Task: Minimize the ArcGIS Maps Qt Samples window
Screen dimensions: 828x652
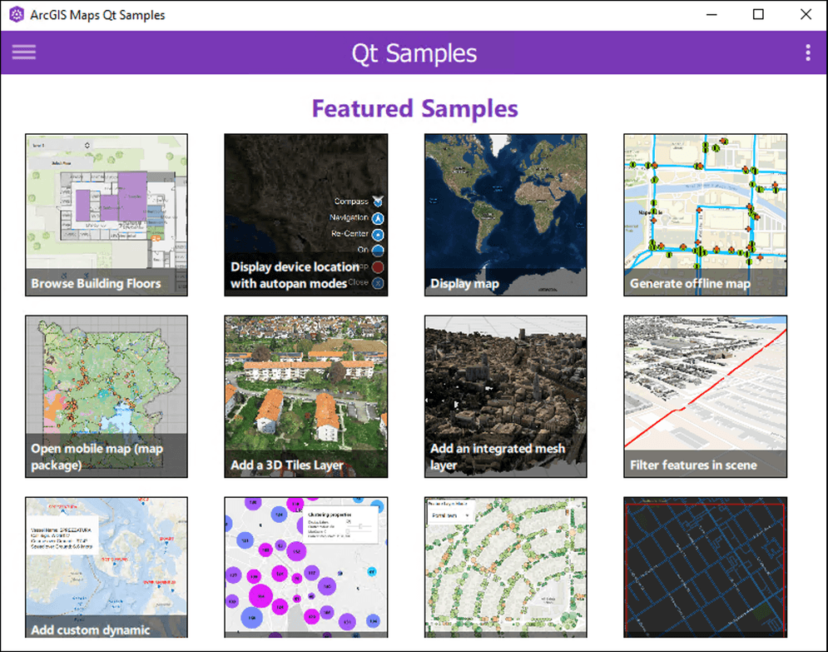Action: click(711, 14)
